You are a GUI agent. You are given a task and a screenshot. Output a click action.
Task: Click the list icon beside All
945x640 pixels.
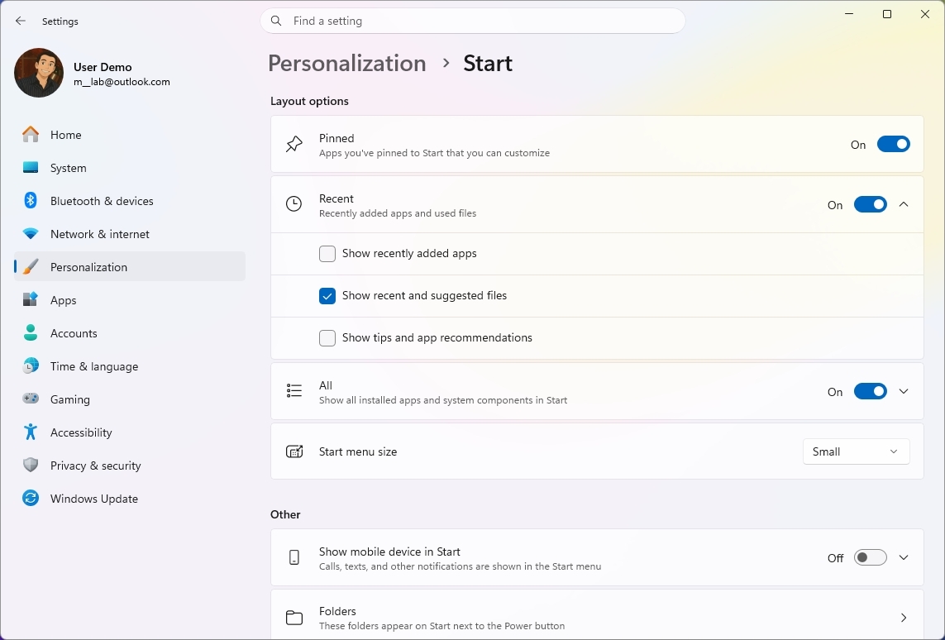coord(294,391)
